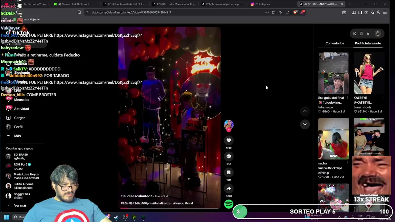Share the video using the arrow icon
The height and width of the screenshot is (222, 395).
pos(229,188)
